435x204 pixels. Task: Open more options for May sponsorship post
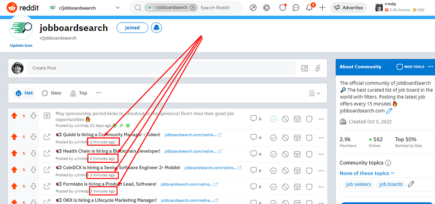[x=321, y=119]
